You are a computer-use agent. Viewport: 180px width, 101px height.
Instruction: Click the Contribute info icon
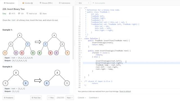pyautogui.click(x=98, y=98)
